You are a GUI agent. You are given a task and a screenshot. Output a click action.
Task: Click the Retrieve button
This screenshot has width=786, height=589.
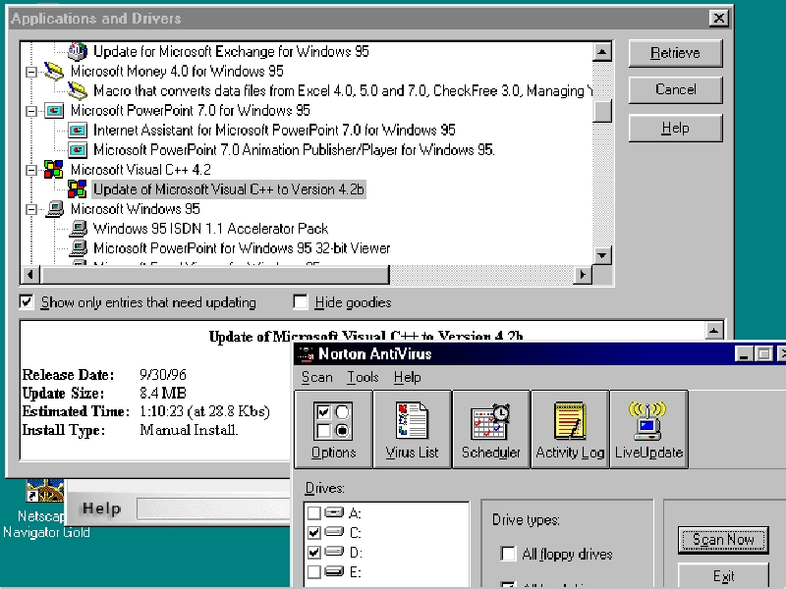[x=675, y=53]
